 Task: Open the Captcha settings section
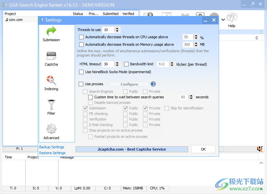point(51,59)
